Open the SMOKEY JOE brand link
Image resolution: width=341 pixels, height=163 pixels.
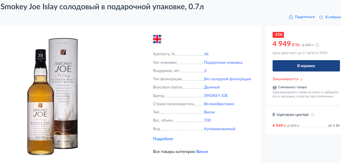coord(216,96)
